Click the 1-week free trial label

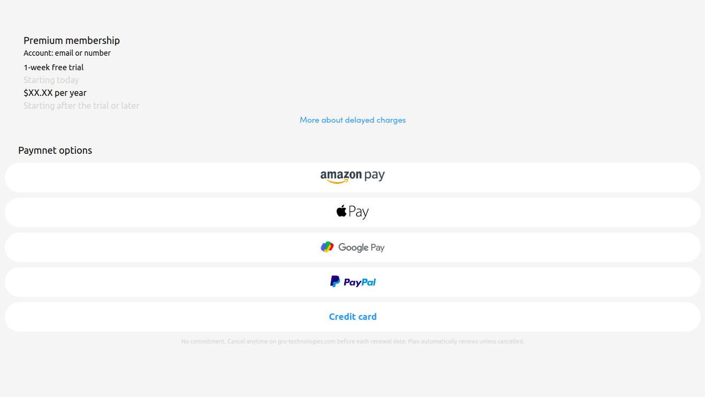(x=54, y=68)
